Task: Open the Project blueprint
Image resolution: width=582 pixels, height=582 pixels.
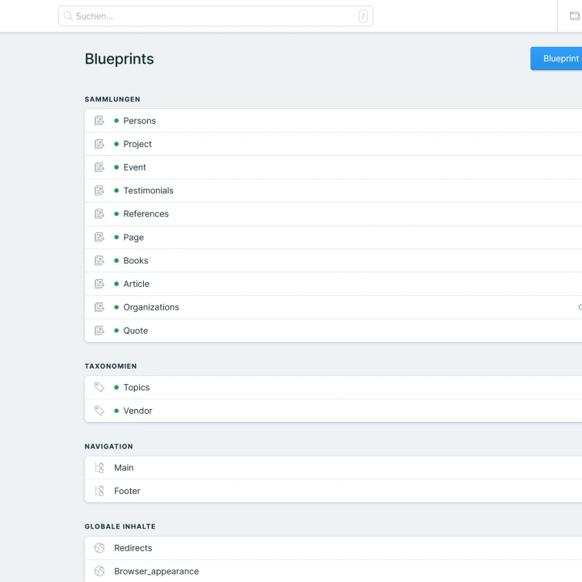Action: [137, 144]
